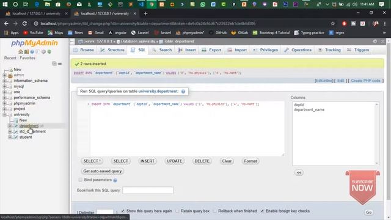Image resolution: width=391 pixels, height=220 pixels.
Task: Click Get auto-saved query button
Action: click(x=102, y=171)
